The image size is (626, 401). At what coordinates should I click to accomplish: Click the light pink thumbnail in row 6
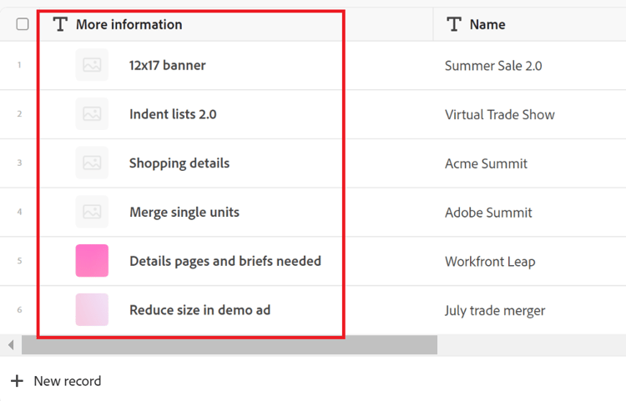point(92,310)
